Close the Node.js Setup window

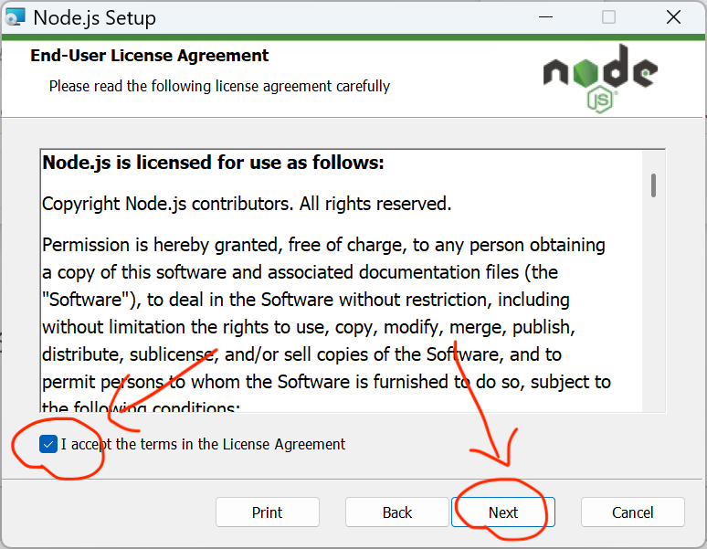pos(672,17)
